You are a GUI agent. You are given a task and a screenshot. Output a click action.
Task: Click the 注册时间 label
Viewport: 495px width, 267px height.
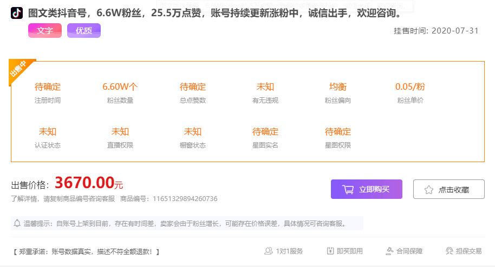click(47, 100)
